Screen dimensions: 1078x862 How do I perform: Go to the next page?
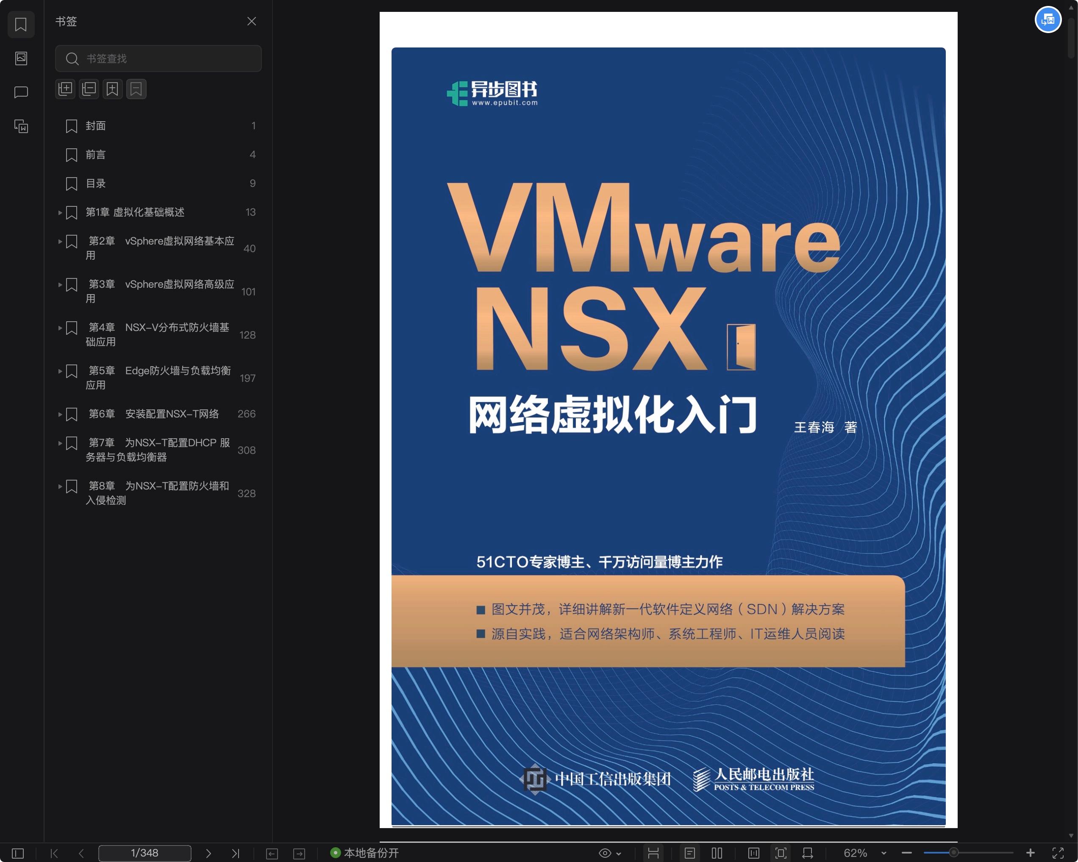(x=208, y=853)
